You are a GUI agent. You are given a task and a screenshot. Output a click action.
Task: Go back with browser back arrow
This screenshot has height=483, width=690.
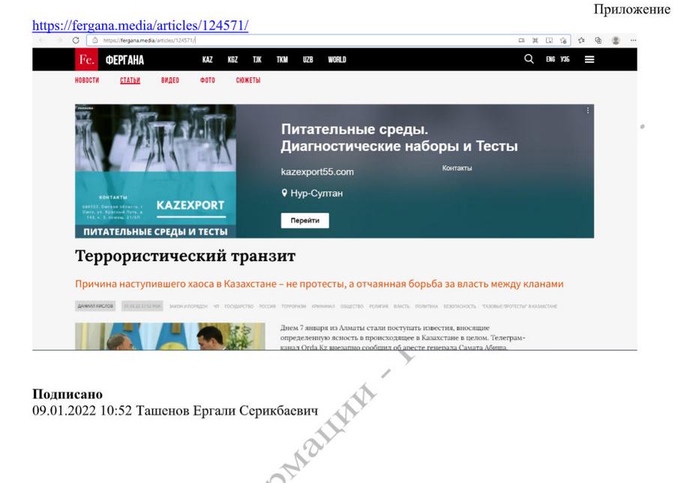[42, 40]
